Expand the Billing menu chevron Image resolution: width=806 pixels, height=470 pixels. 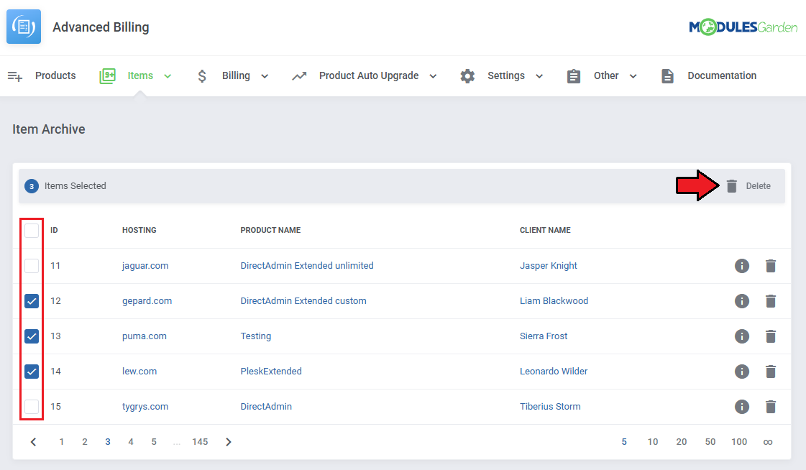click(x=265, y=76)
